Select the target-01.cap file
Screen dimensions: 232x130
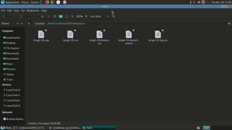point(41,36)
